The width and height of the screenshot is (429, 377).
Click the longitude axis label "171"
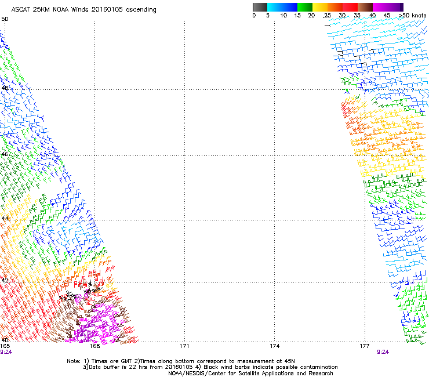click(x=184, y=346)
